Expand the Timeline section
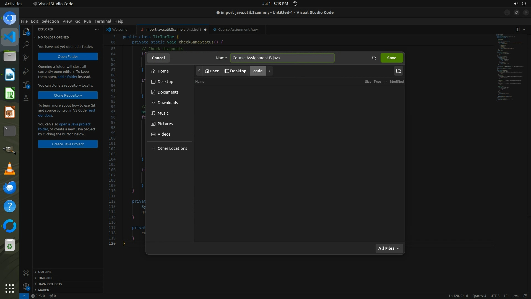The image size is (531, 299). click(45, 278)
